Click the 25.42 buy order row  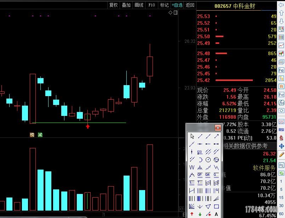(236, 80)
